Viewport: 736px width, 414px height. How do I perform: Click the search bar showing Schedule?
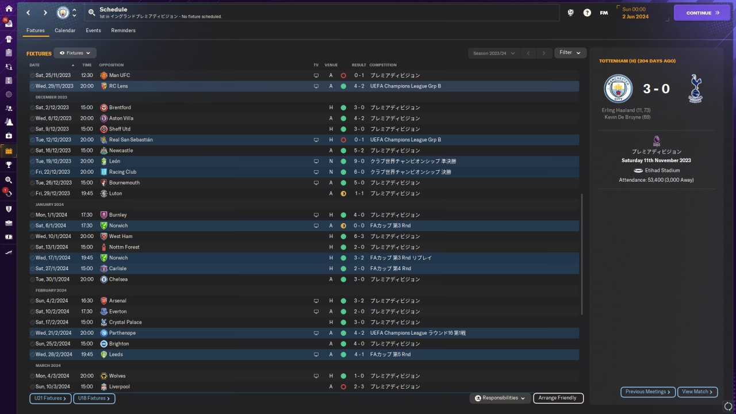[322, 13]
